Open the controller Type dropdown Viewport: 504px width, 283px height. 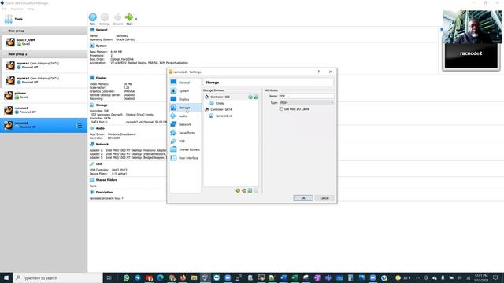(x=306, y=103)
